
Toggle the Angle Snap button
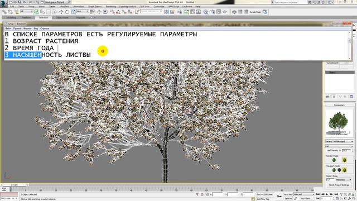[x=118, y=12]
